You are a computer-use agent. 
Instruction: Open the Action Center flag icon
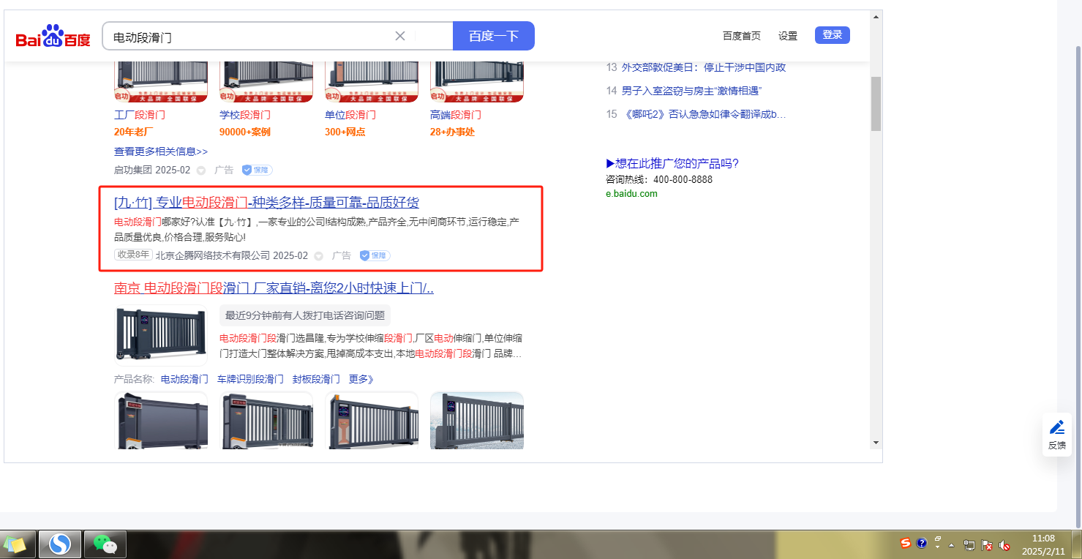987,545
